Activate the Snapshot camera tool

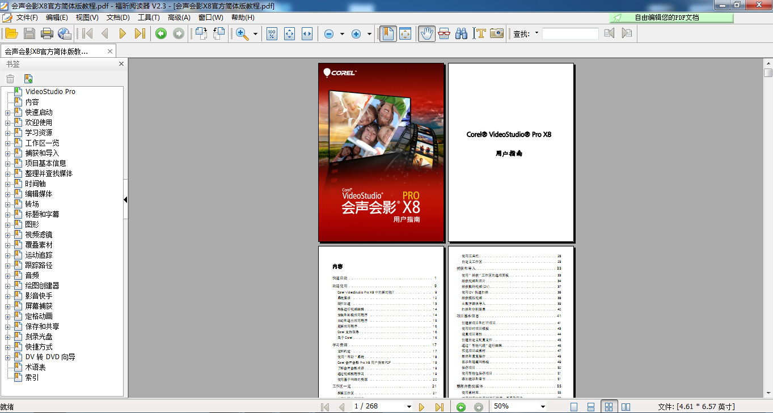pyautogui.click(x=497, y=33)
